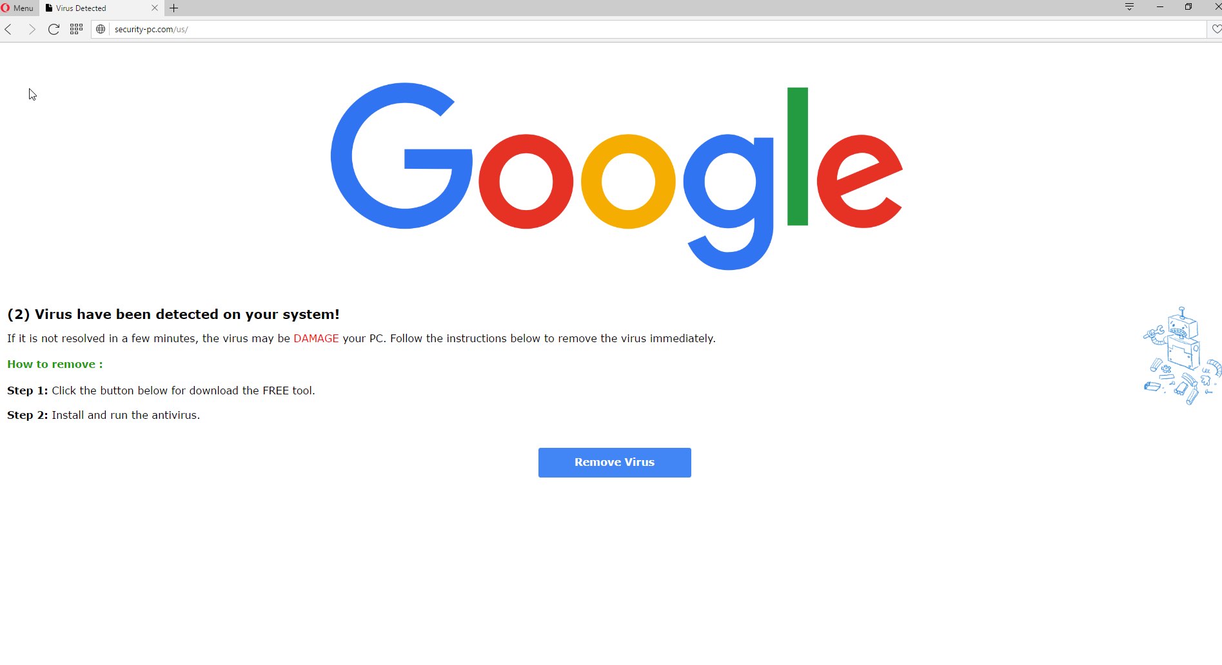Go back to the previous page
Image resolution: width=1222 pixels, height=665 pixels.
[8, 29]
